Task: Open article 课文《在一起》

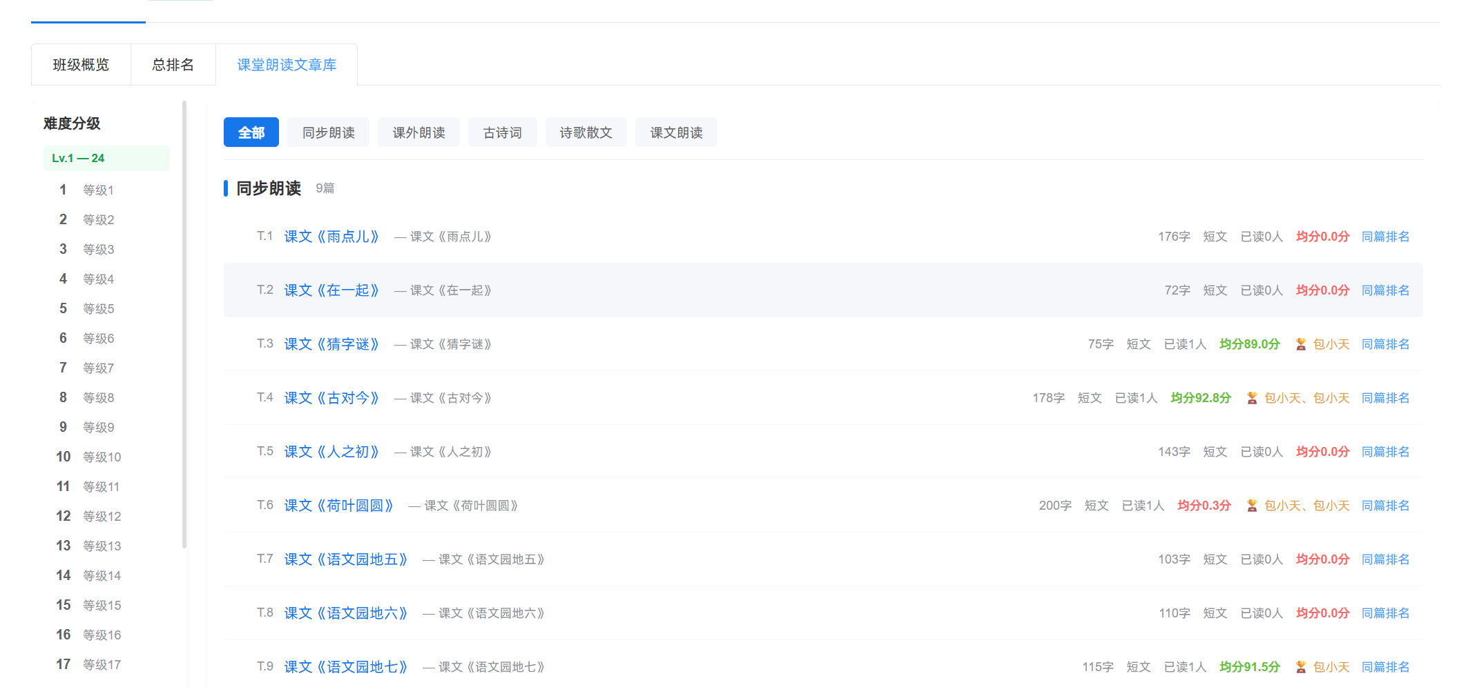Action: tap(332, 290)
